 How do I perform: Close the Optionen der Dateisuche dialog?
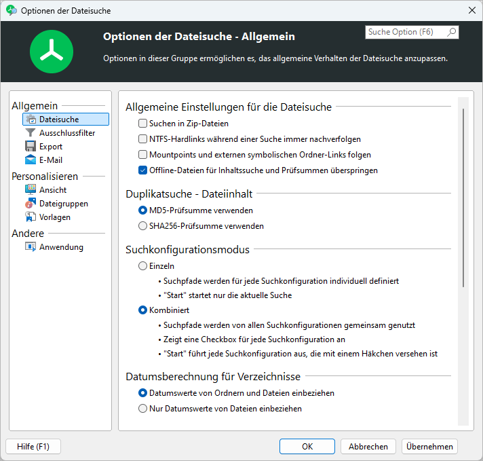472,10
